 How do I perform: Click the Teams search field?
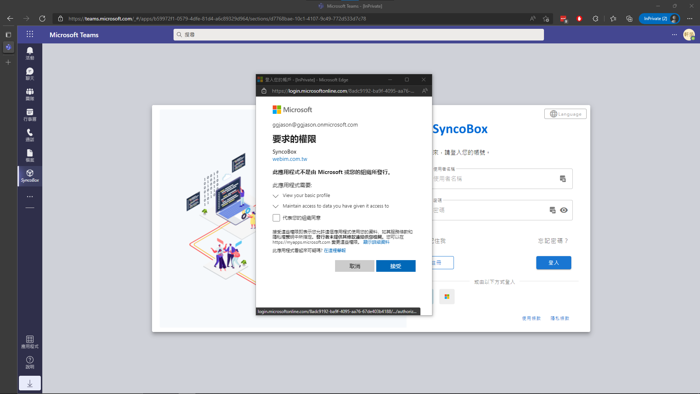[x=358, y=35]
